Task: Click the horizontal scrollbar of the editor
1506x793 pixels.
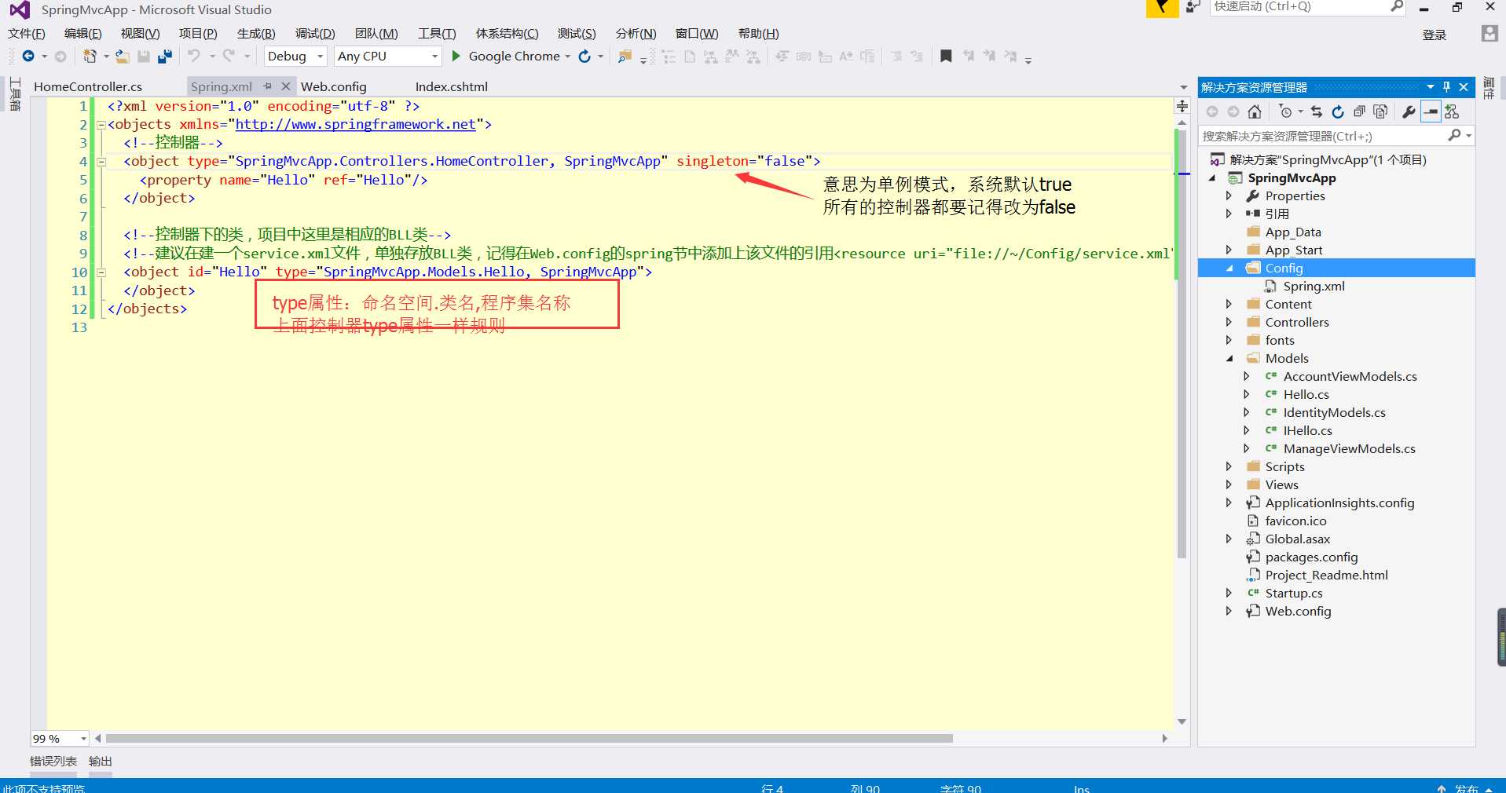Action: [x=529, y=738]
